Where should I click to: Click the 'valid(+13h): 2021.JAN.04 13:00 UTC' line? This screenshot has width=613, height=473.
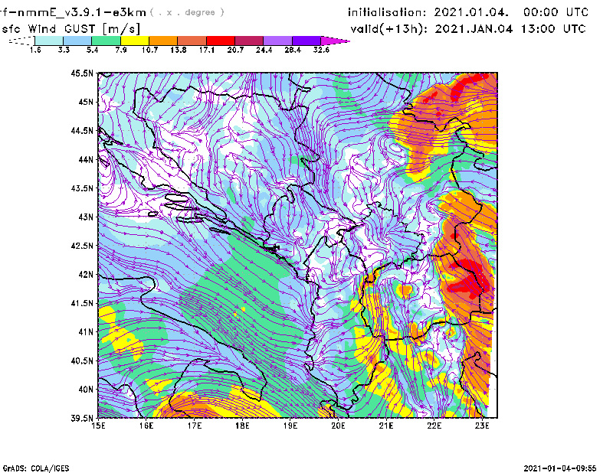pyautogui.click(x=468, y=29)
